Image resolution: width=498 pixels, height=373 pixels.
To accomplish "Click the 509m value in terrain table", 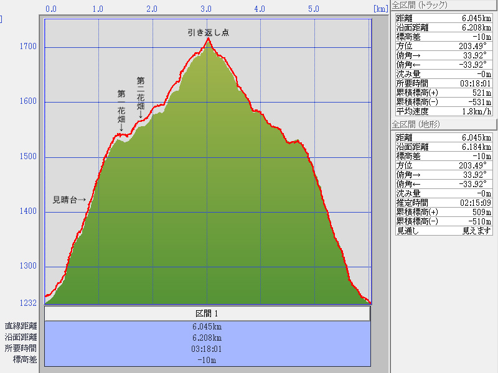I will 479,212.
